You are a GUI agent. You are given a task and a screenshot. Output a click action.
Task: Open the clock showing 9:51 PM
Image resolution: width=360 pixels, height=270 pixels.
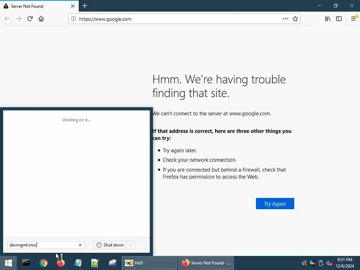pyautogui.click(x=345, y=263)
